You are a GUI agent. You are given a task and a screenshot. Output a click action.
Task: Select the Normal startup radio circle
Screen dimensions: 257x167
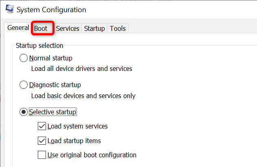(24, 58)
